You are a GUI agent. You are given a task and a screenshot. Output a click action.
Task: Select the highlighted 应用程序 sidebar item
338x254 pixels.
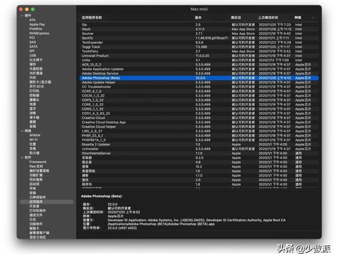tap(47, 202)
